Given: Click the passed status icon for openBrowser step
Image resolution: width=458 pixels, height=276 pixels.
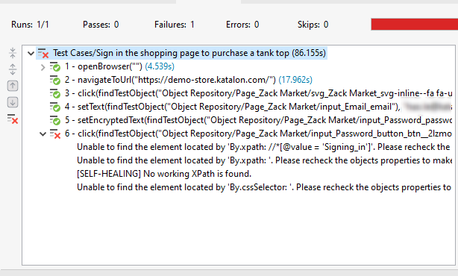Looking at the screenshot, I should click(55, 66).
